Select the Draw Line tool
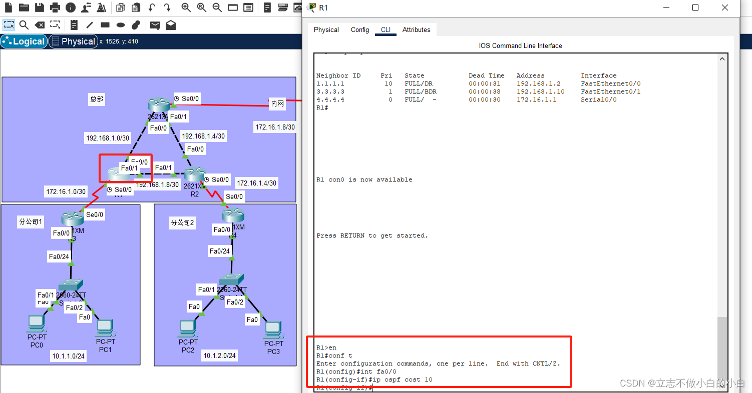 (90, 25)
